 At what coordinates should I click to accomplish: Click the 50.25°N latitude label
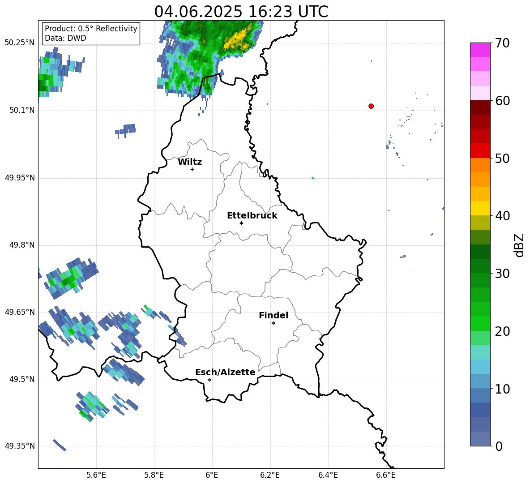pos(20,43)
